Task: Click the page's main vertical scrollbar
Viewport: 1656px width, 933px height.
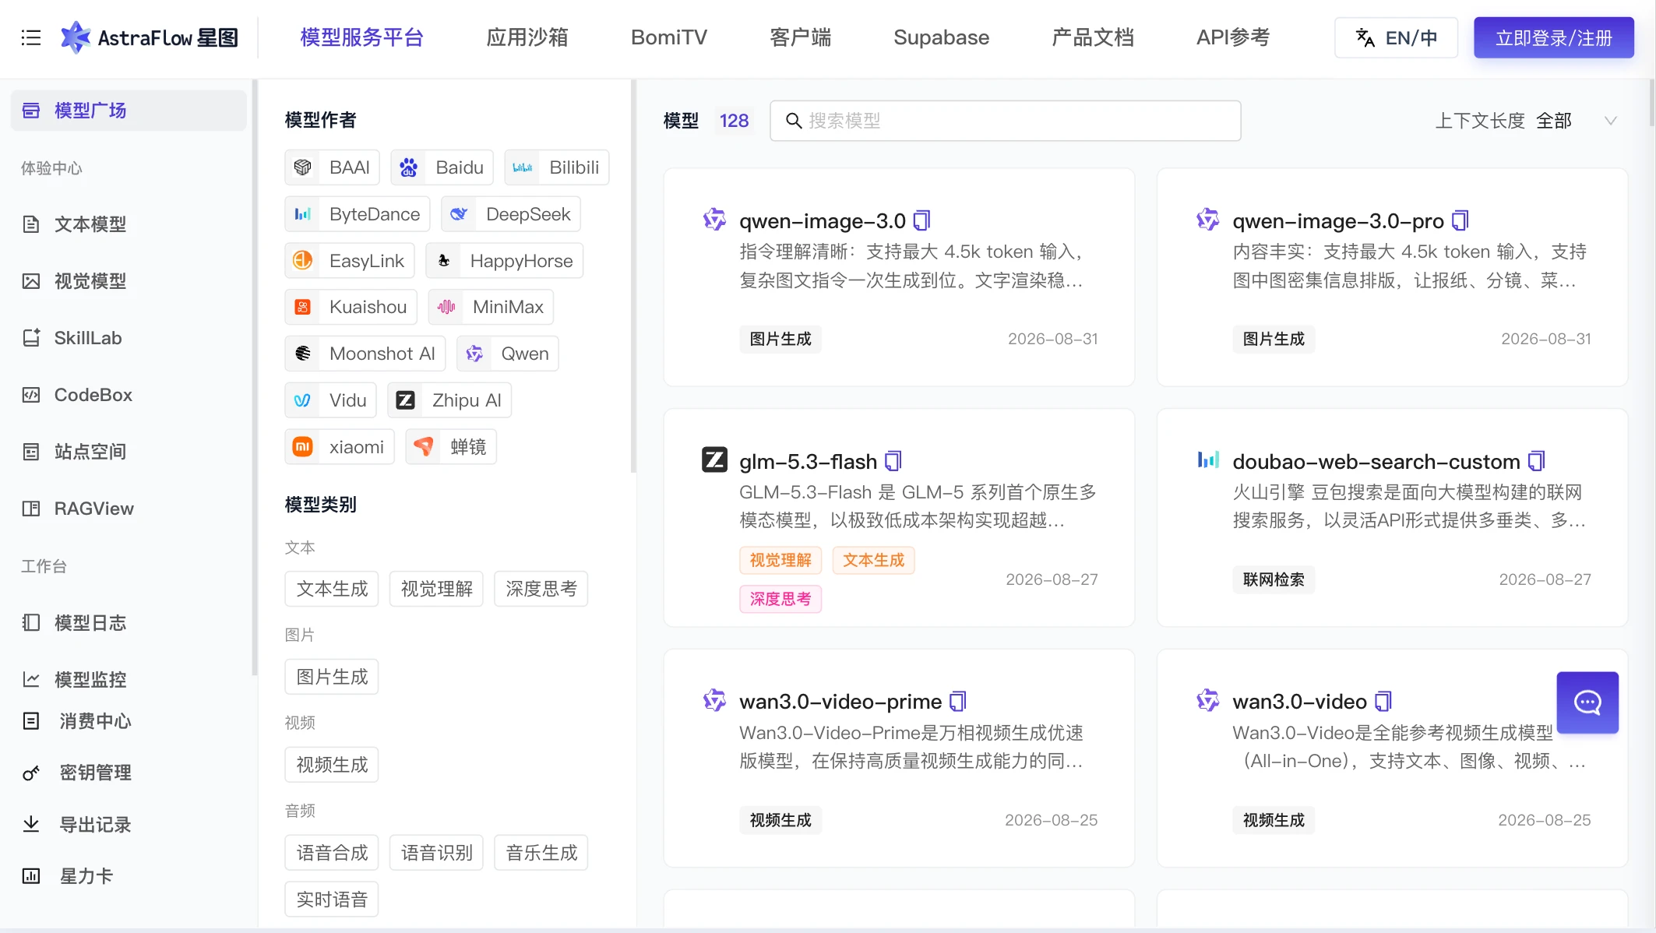Action: [1652, 101]
